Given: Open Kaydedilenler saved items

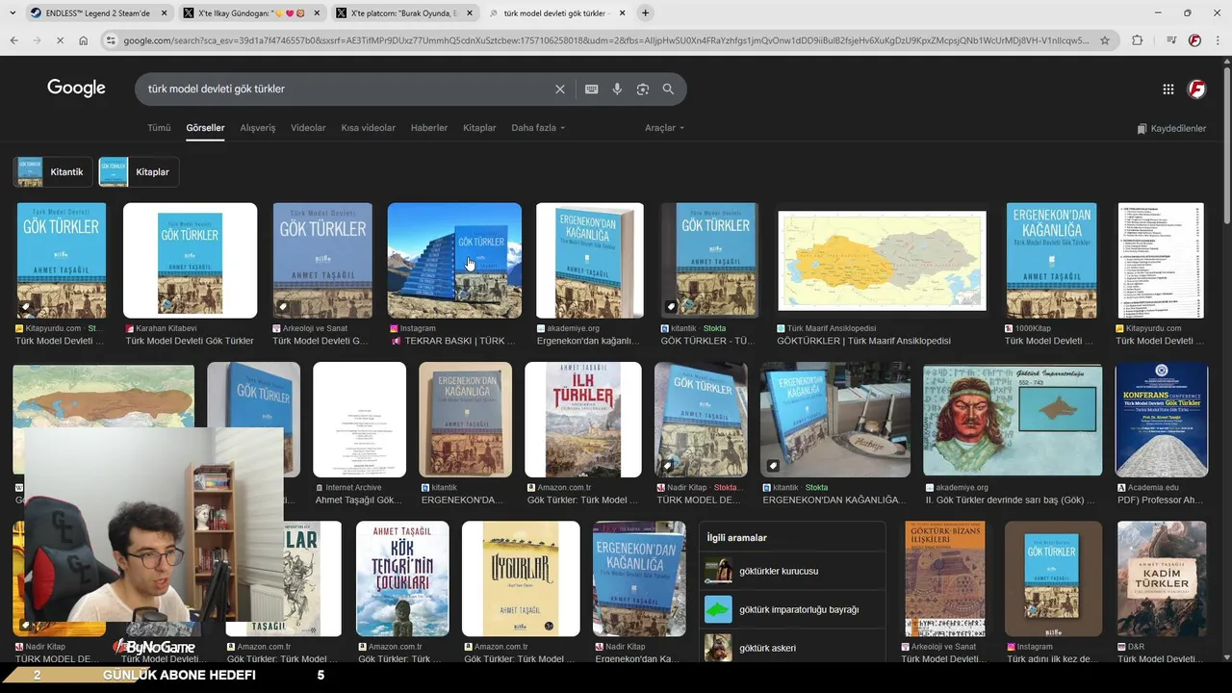Looking at the screenshot, I should point(1170,129).
